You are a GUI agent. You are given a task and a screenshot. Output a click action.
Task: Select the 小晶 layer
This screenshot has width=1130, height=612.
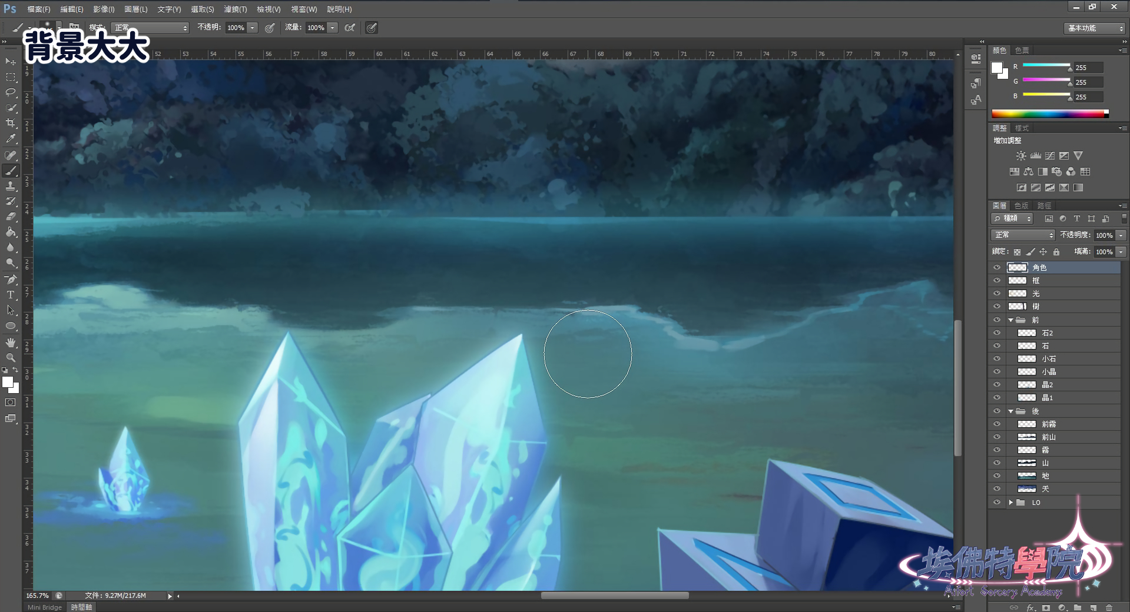click(x=1049, y=372)
